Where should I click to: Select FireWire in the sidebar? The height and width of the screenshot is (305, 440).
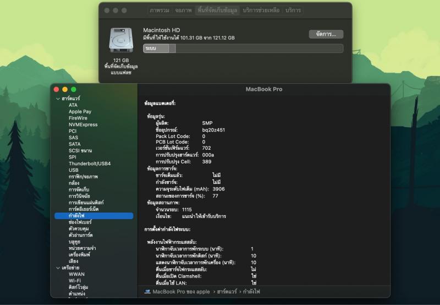pos(78,118)
